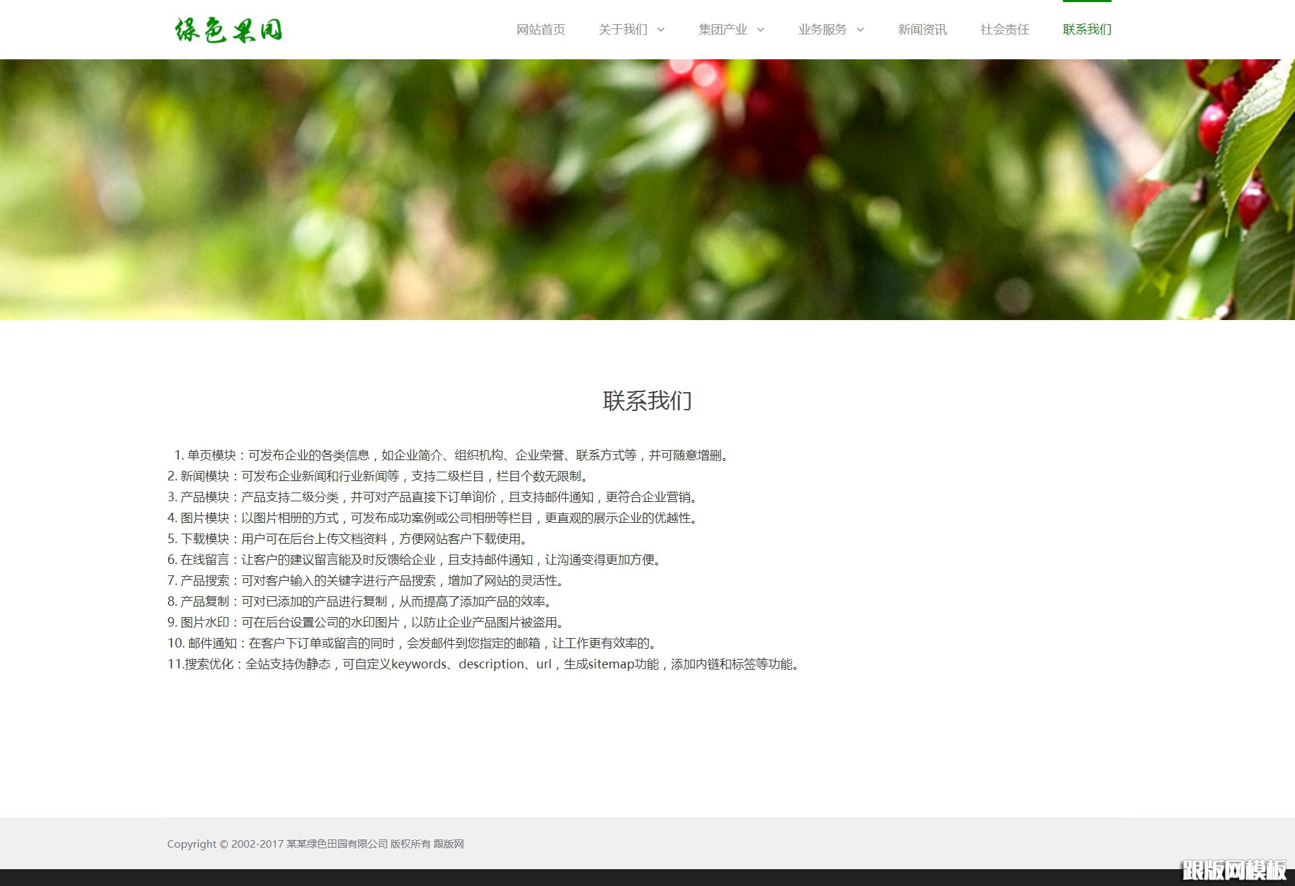Image resolution: width=1295 pixels, height=886 pixels.
Task: Expand the chevron next to 业务服务
Action: coord(861,30)
